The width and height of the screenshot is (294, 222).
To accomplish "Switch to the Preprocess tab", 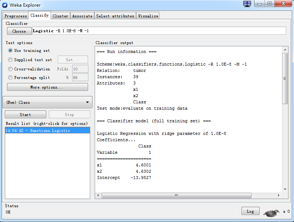I will click(16, 16).
